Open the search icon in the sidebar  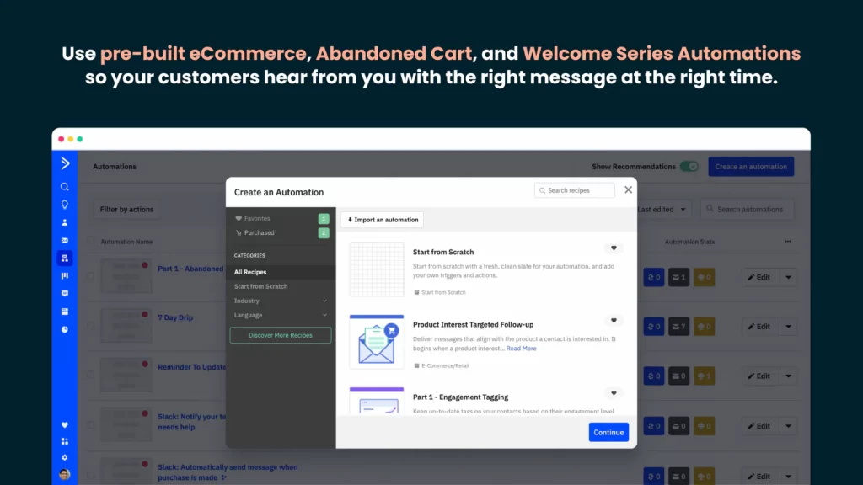[64, 187]
